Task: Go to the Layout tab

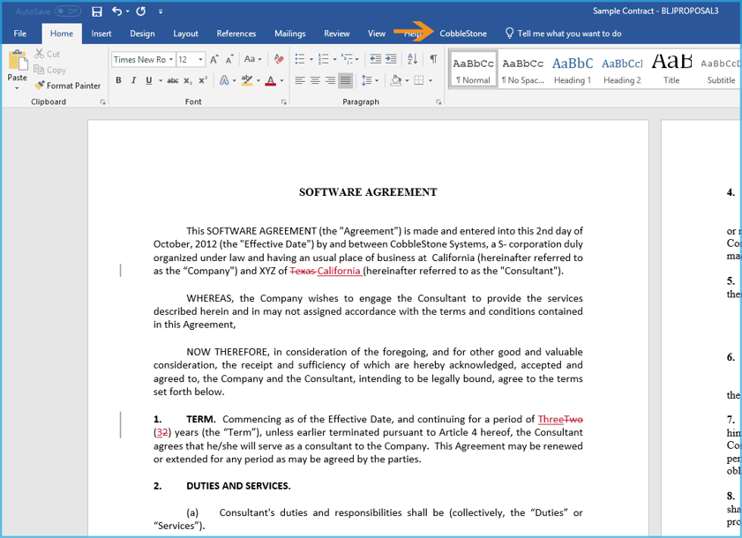Action: (x=185, y=34)
